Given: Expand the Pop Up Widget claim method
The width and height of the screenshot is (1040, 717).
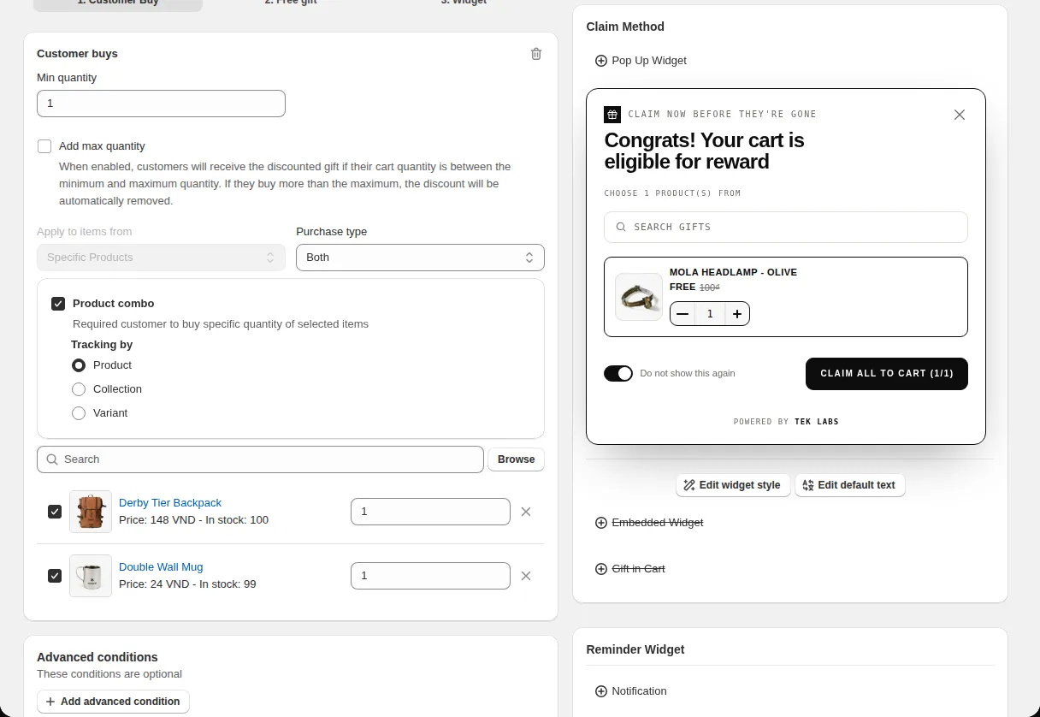Looking at the screenshot, I should point(641,61).
